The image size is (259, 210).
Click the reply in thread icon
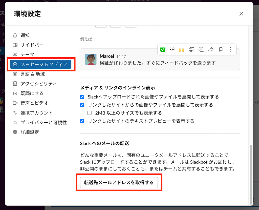[201, 49]
